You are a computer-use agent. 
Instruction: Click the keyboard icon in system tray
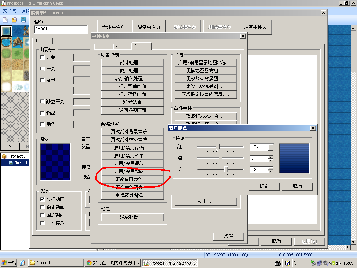point(278,263)
